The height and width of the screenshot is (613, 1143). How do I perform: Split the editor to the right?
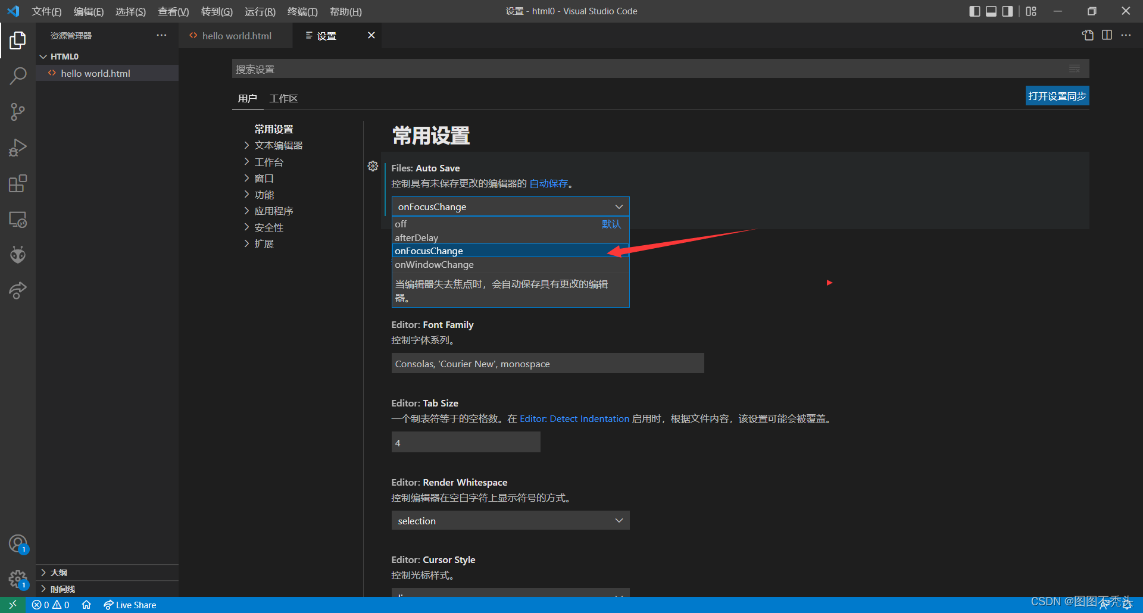[x=1107, y=35]
